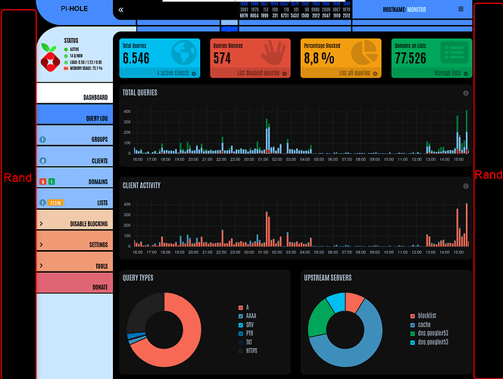Expand the Tools submenu
This screenshot has width=503, height=379.
(x=75, y=266)
